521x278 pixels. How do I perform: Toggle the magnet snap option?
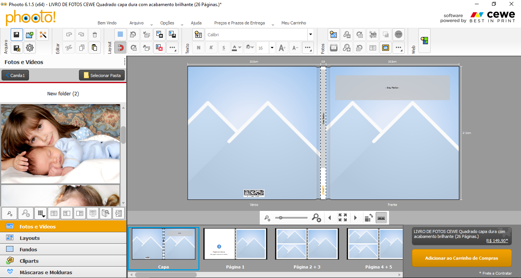click(120, 48)
